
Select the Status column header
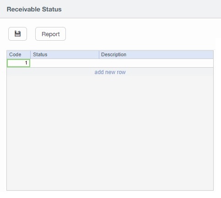pos(65,54)
